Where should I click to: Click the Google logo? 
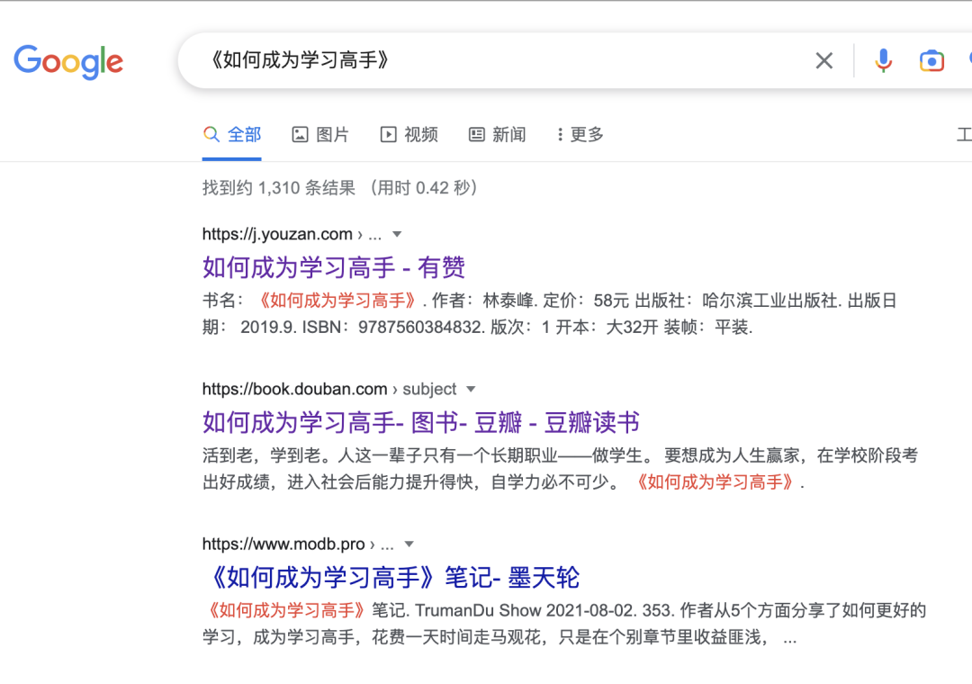68,61
